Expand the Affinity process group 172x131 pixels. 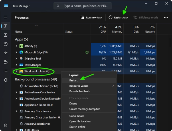(16, 46)
